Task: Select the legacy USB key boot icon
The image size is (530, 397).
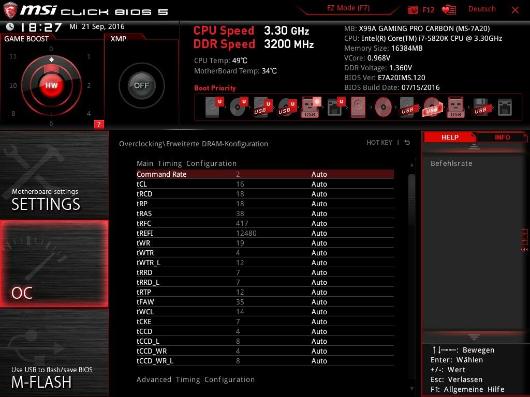Action: point(455,107)
